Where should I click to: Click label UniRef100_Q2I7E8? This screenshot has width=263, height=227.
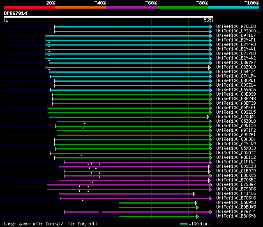tap(236, 54)
